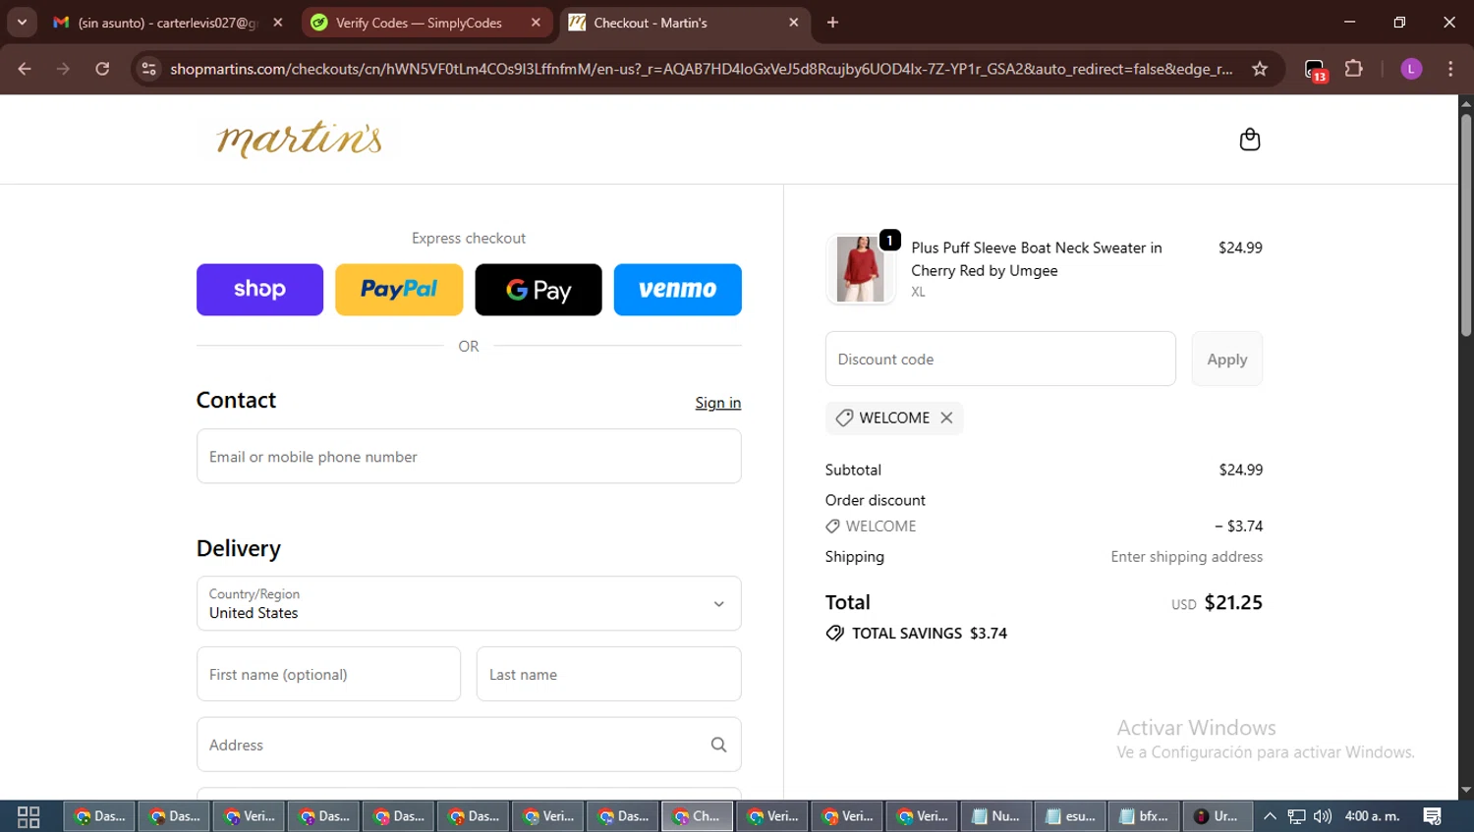Click the Delivery heading
Screen dimensions: 1474x832
239,548
